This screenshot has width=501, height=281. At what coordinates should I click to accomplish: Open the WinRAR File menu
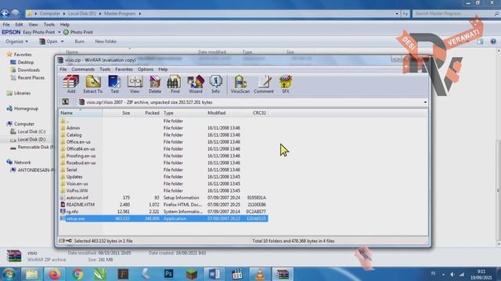(63, 69)
